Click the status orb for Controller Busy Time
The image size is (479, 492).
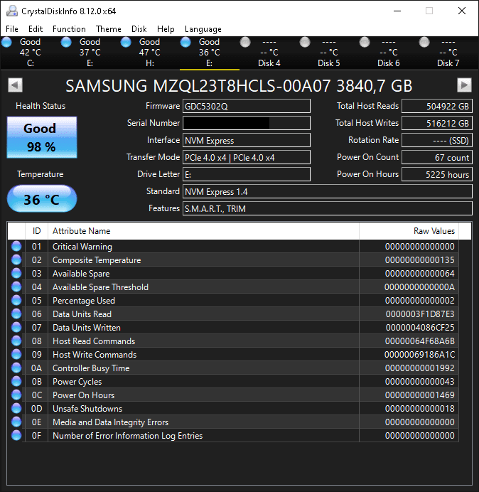16,368
